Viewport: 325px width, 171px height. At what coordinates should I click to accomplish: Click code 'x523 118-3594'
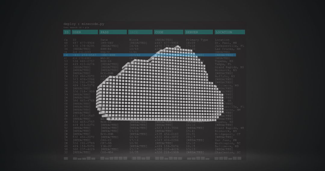click(x=166, y=128)
